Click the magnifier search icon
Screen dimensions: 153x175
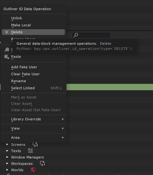click(76, 35)
